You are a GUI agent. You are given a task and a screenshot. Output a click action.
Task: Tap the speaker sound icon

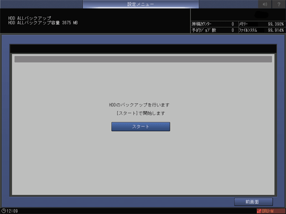click(x=265, y=4)
